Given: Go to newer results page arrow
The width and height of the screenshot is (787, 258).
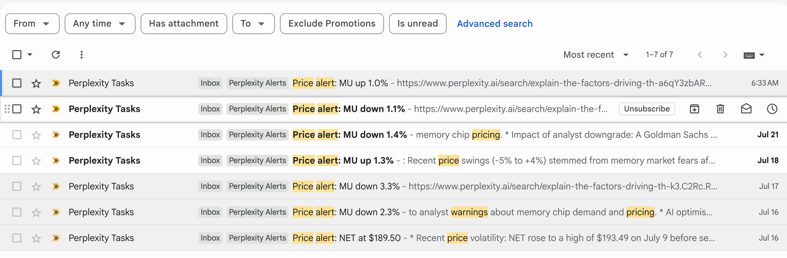Looking at the screenshot, I should (x=700, y=55).
